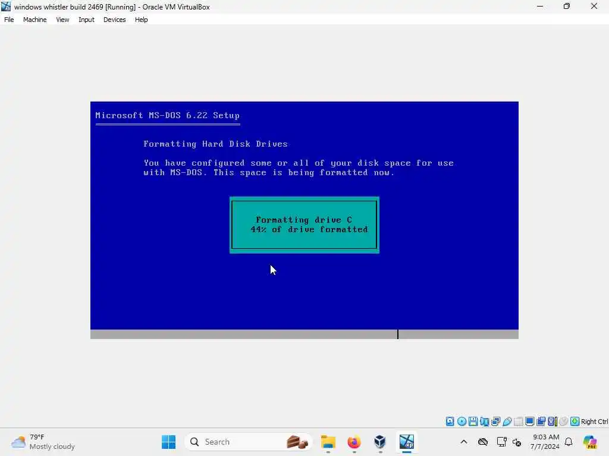609x456 pixels.
Task: Select the running Whistler VM taskbar icon
Action: [406, 442]
